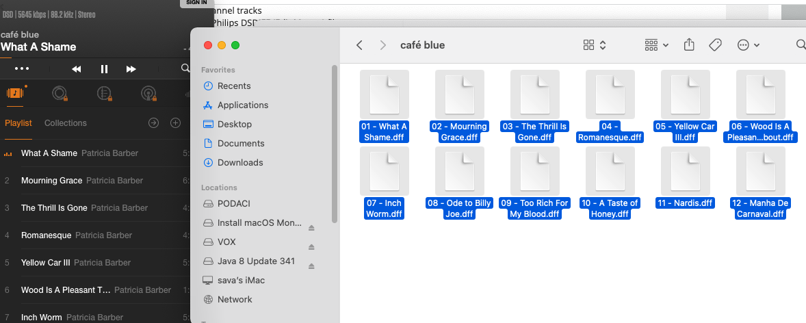Open Finder action ellipsis menu
This screenshot has width=806, height=323.
coord(749,45)
